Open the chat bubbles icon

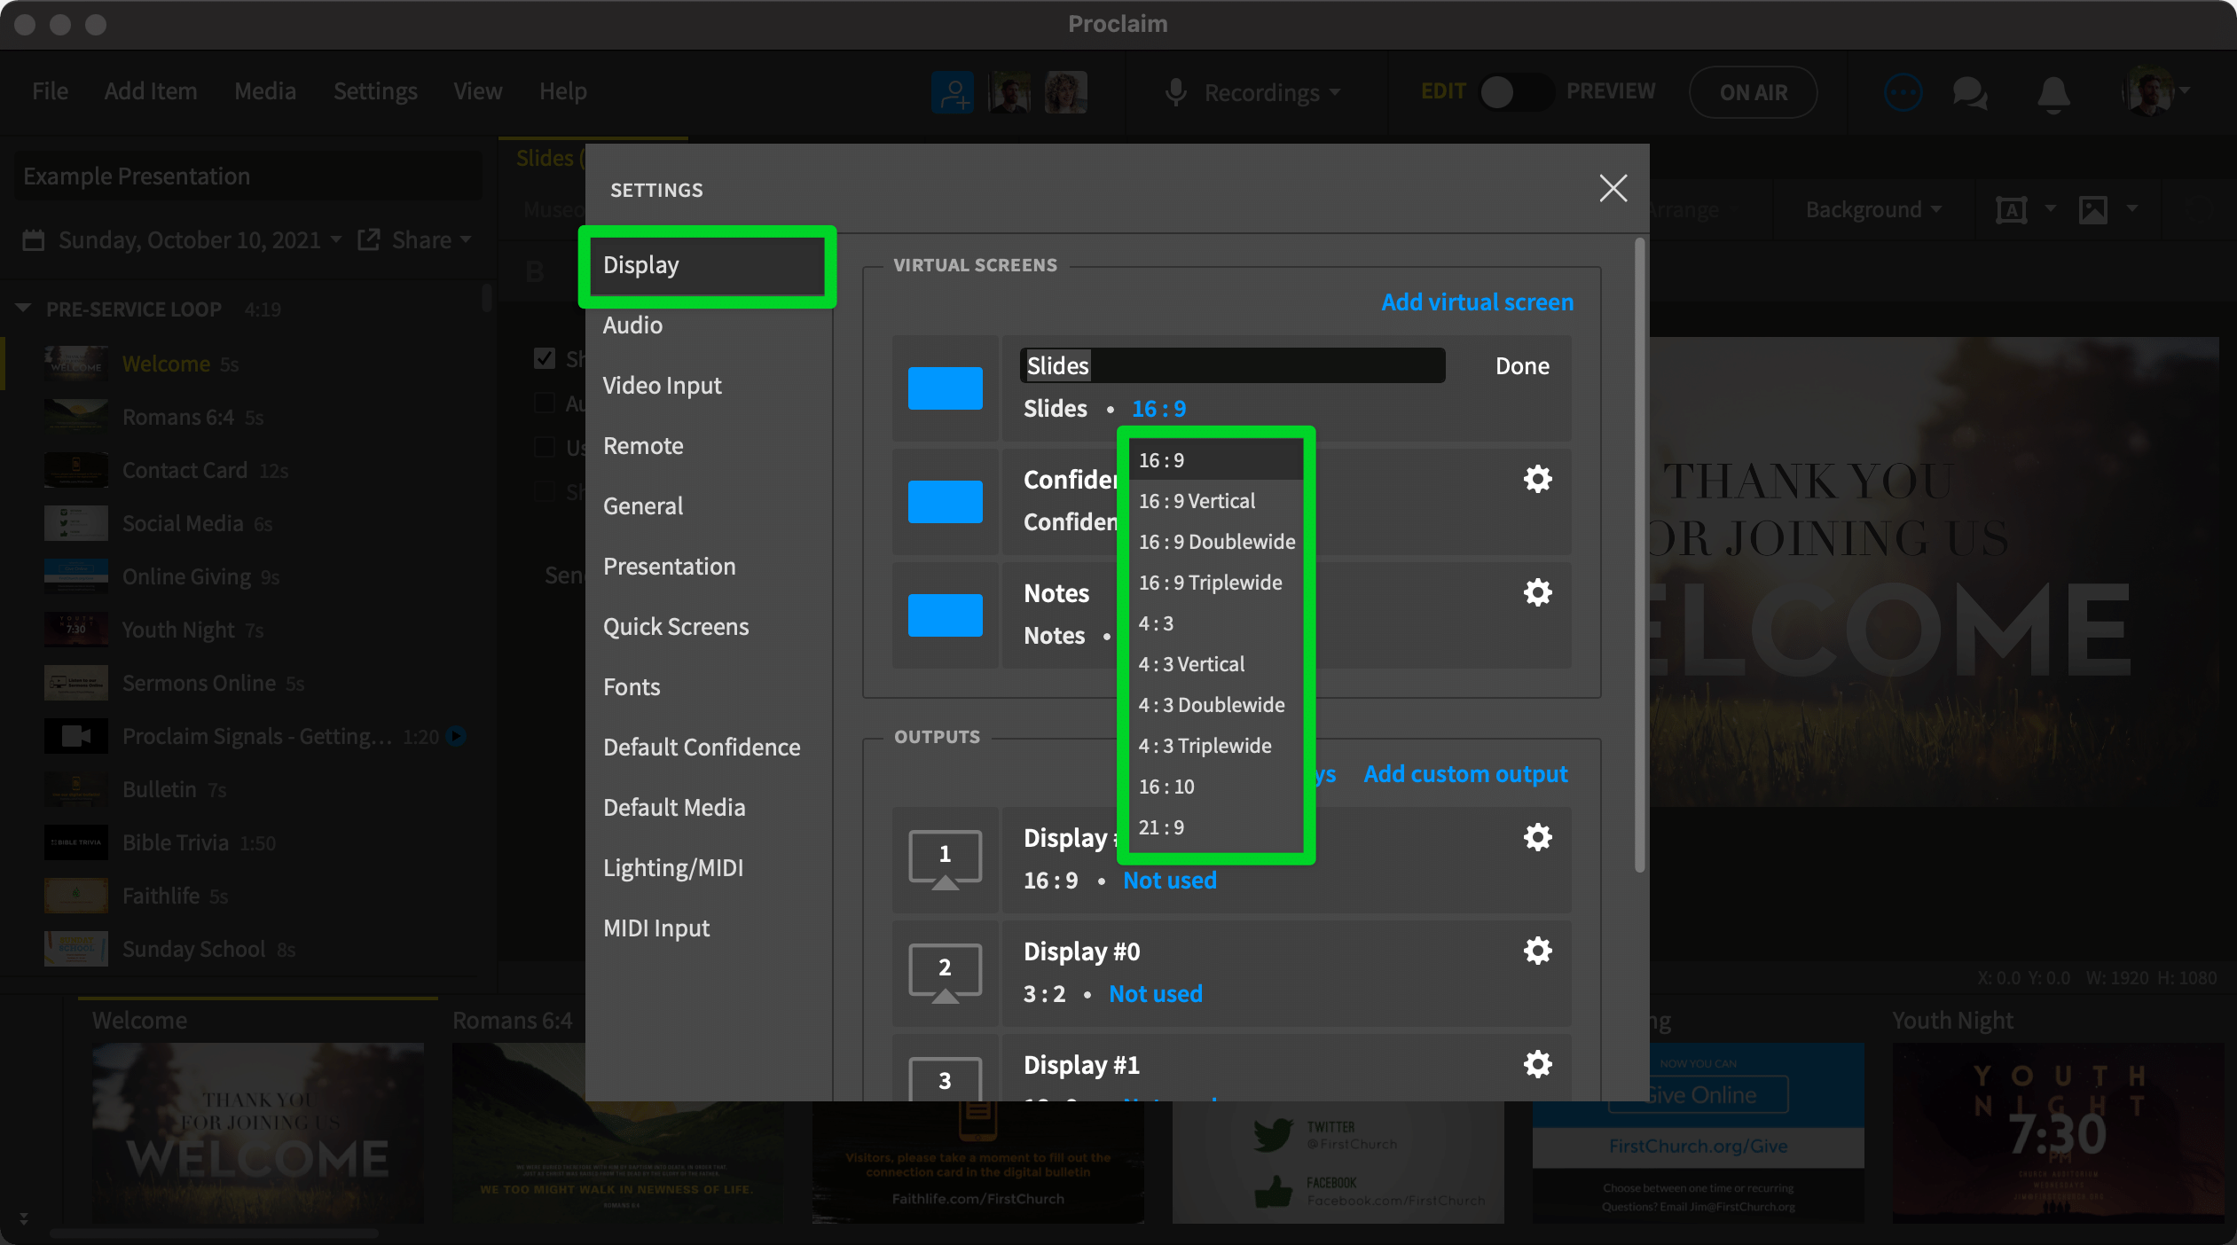coord(1971,92)
